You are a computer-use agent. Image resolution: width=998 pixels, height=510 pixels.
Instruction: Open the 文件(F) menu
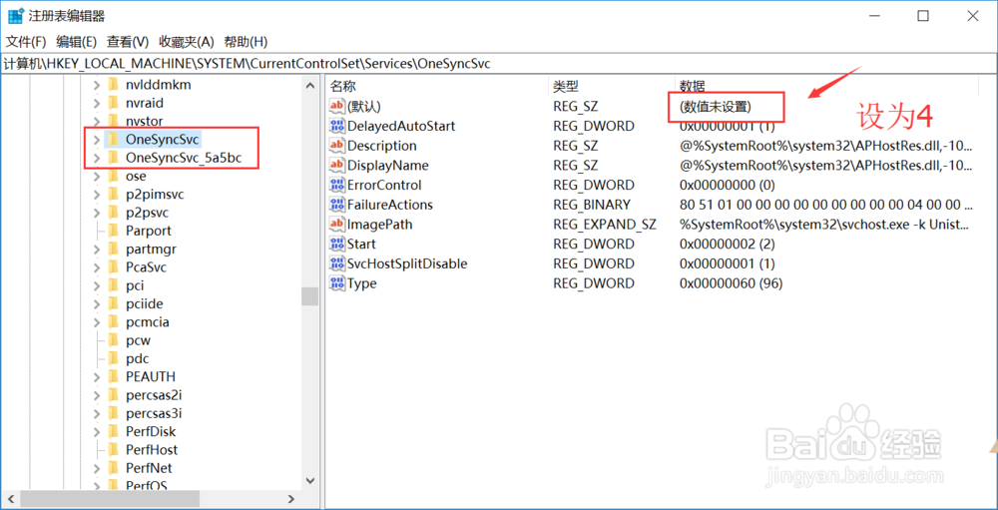click(x=26, y=42)
